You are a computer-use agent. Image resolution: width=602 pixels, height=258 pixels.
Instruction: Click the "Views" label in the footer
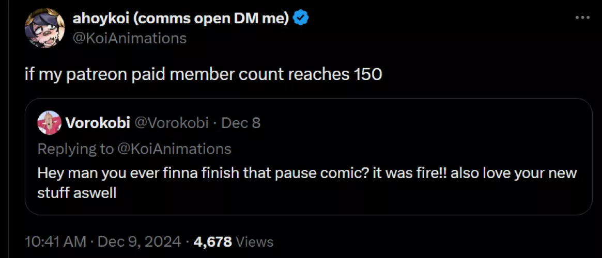coord(254,241)
